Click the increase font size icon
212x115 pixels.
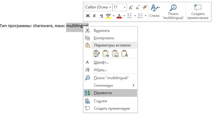point(131,7)
